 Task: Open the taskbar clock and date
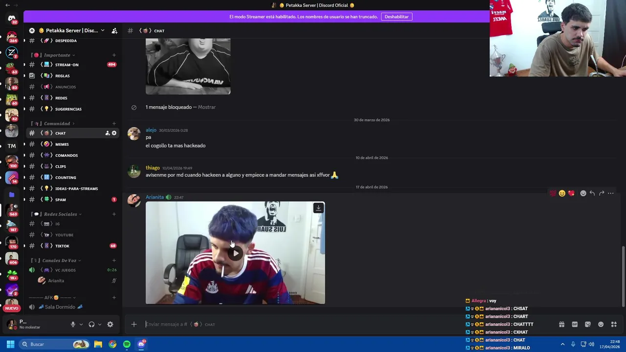click(x=610, y=344)
